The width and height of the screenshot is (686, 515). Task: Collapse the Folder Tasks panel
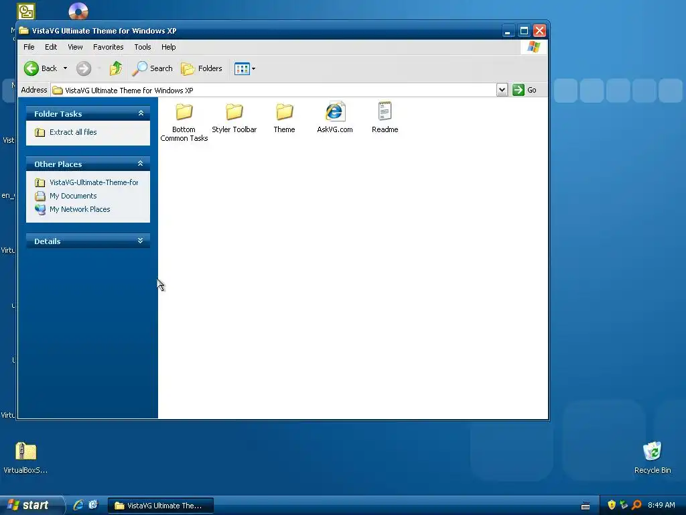click(x=141, y=113)
